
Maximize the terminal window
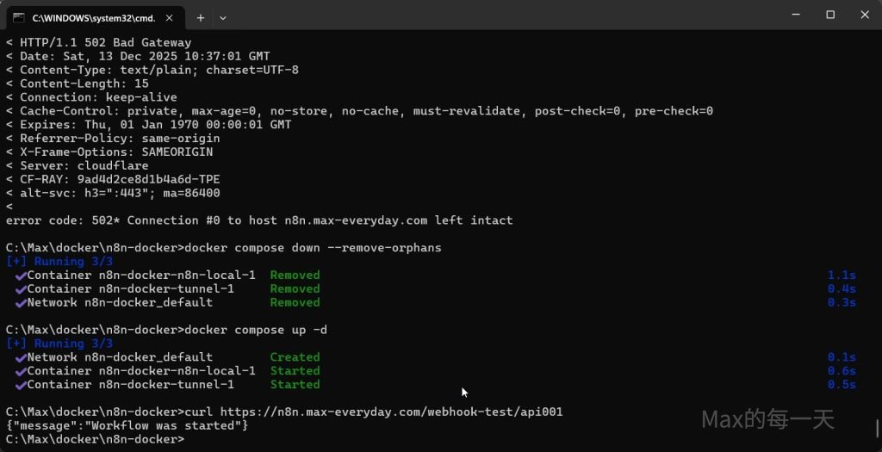tap(830, 15)
